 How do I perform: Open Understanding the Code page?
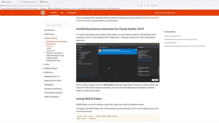55,55
